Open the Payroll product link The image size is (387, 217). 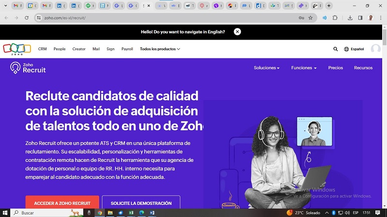click(x=127, y=49)
